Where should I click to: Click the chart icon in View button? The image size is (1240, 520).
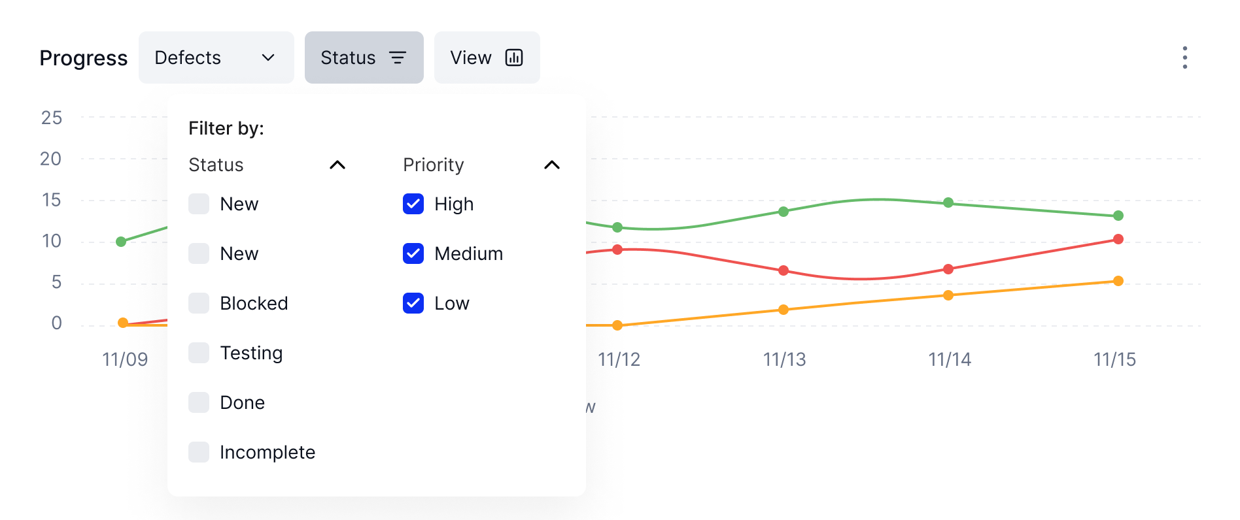coord(514,57)
